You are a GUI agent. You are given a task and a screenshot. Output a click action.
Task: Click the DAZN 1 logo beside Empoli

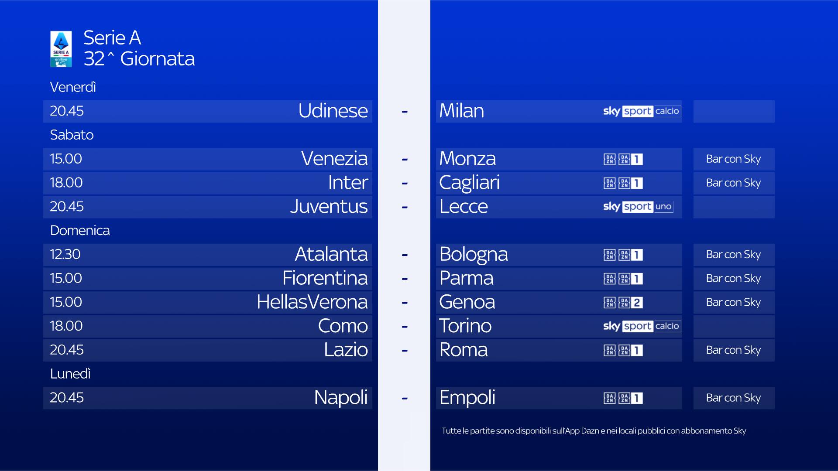pyautogui.click(x=623, y=398)
